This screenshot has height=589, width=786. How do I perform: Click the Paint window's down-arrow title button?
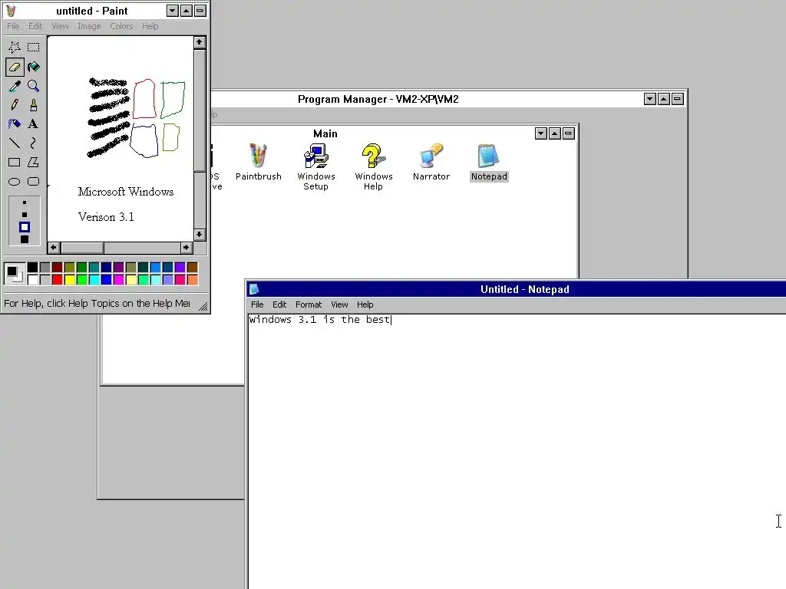pyautogui.click(x=173, y=11)
